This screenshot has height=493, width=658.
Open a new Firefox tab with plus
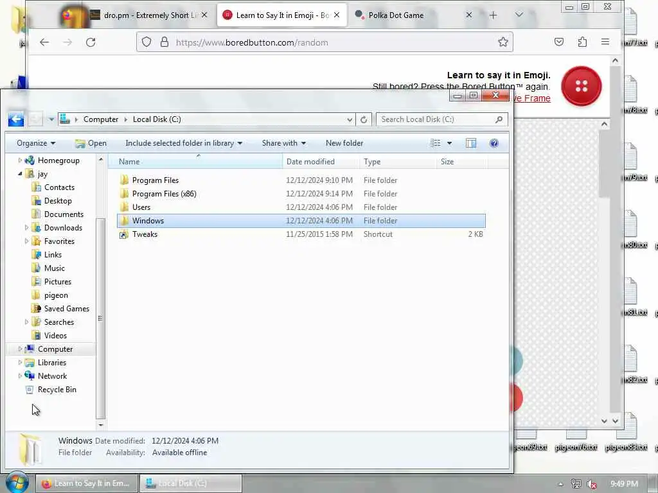pos(493,15)
